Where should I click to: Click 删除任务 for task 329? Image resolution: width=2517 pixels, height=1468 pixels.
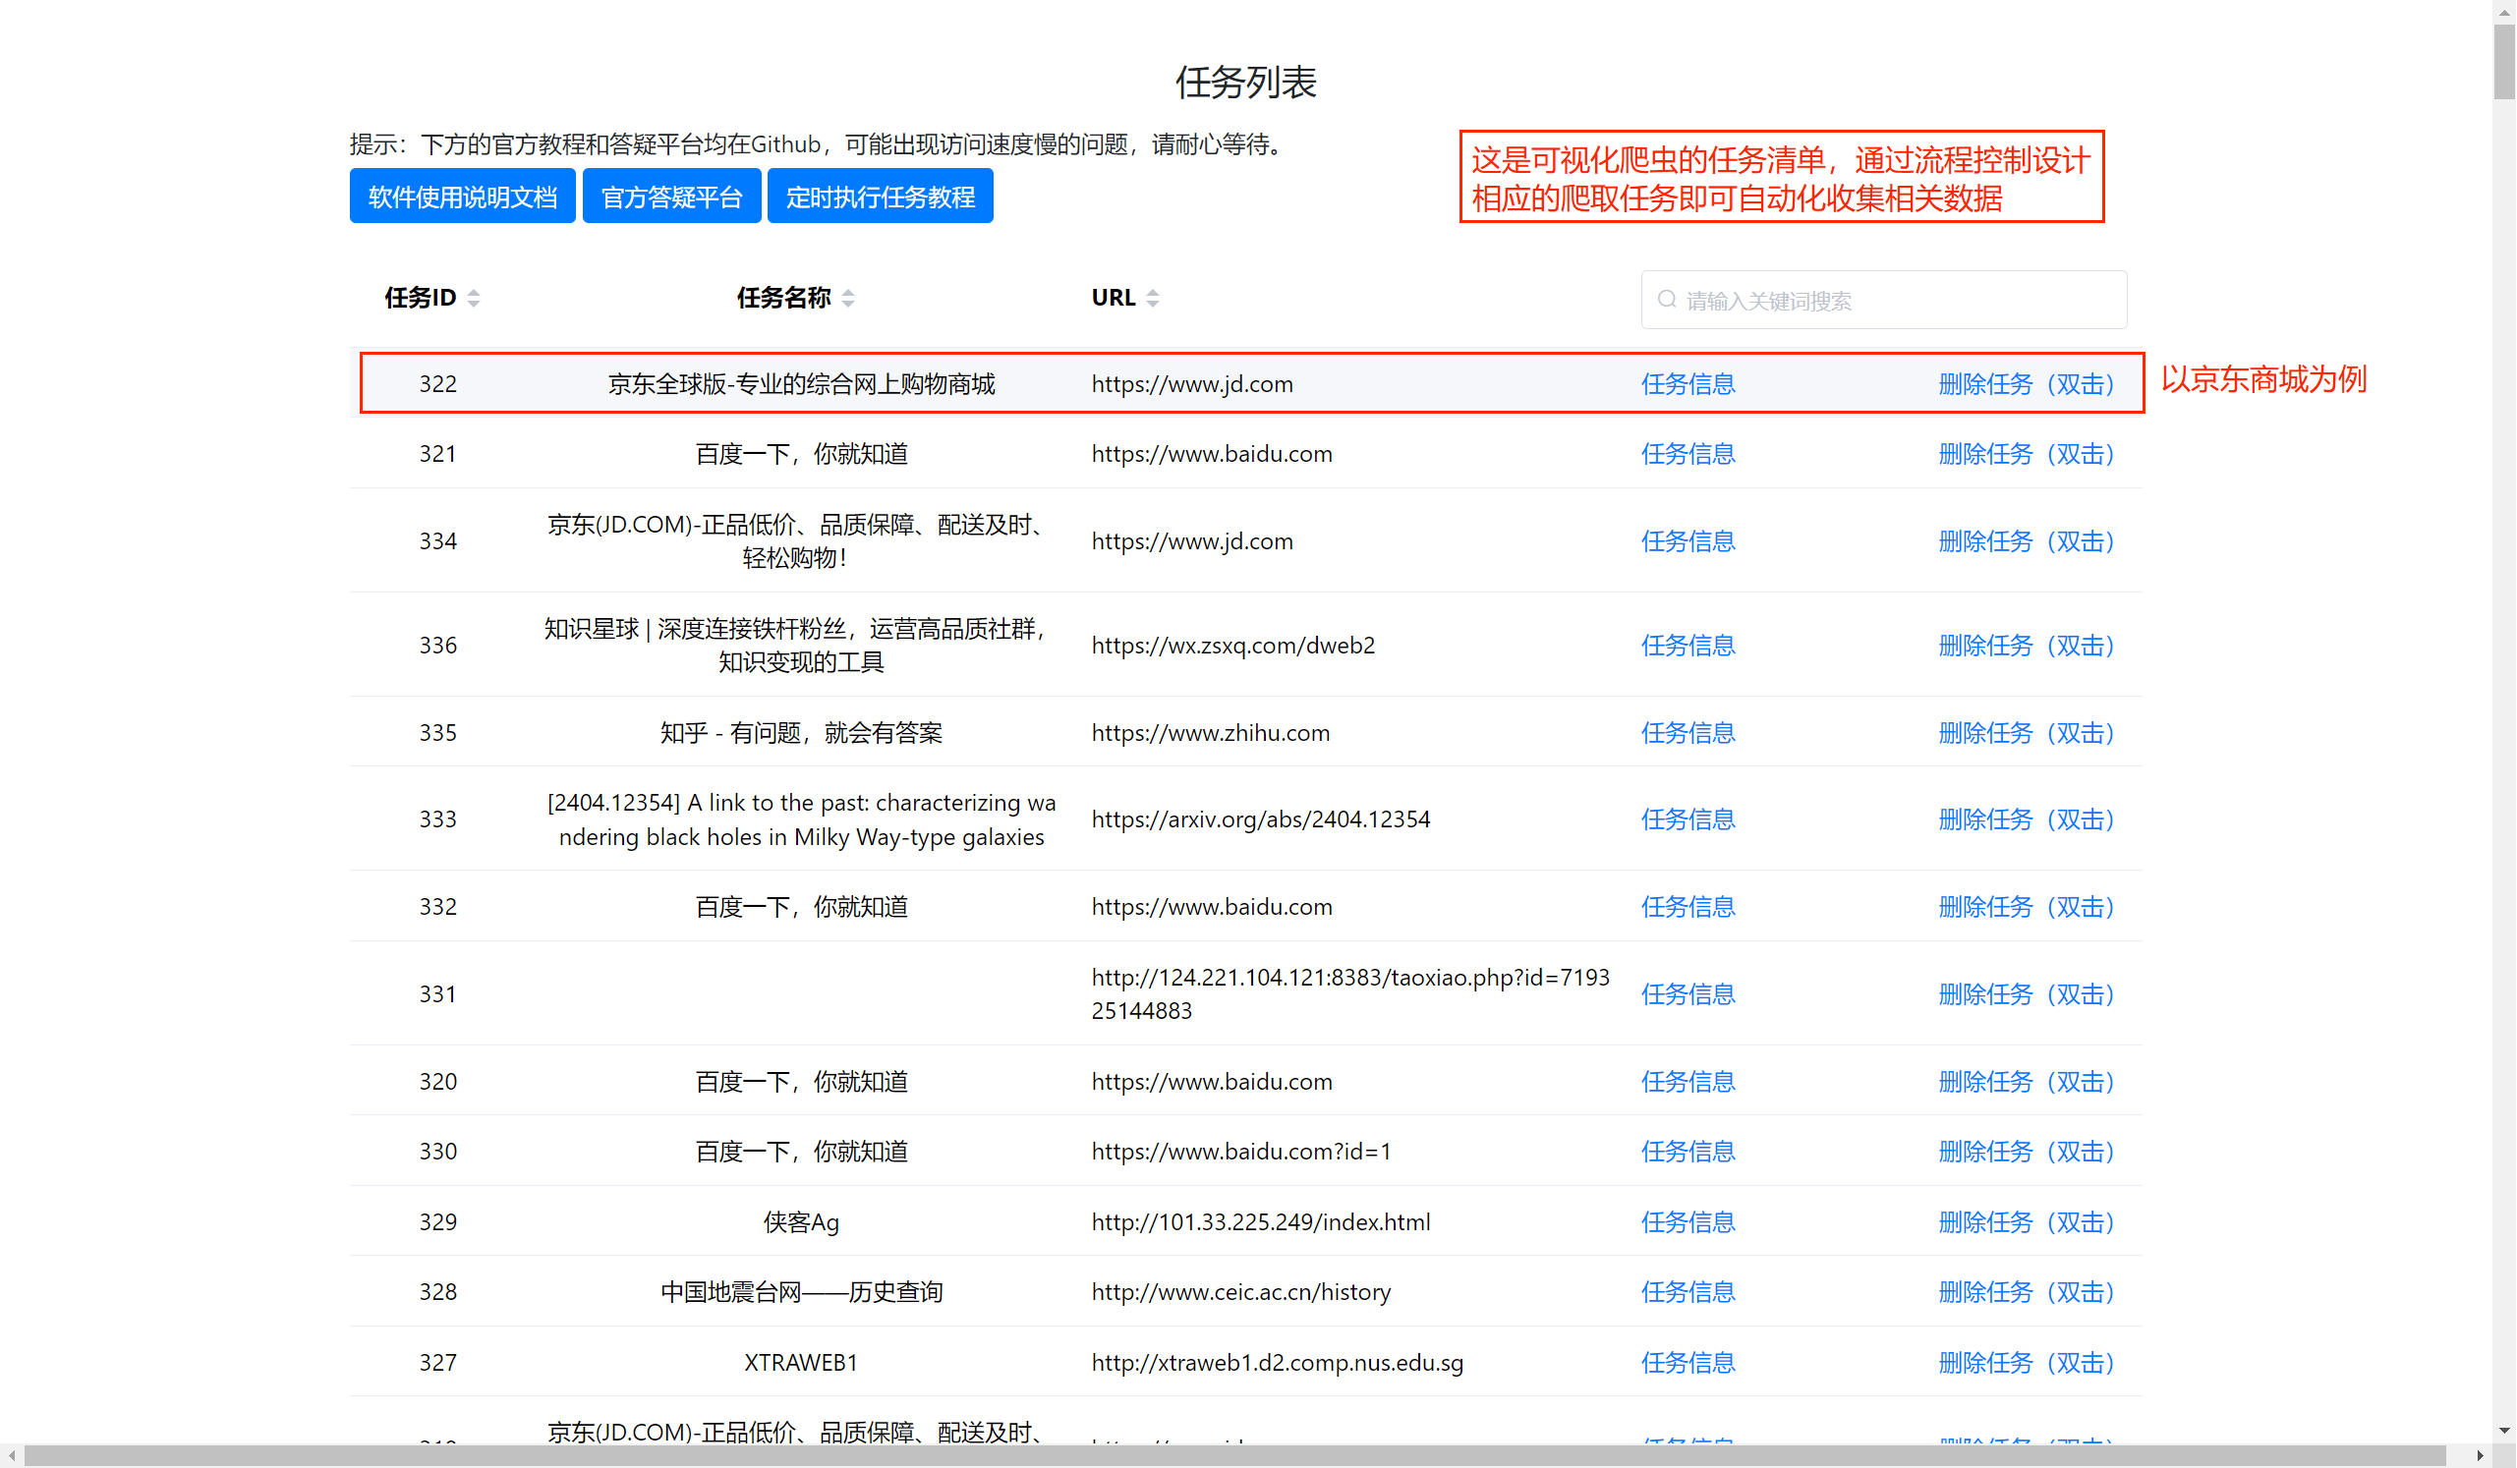[2027, 1221]
